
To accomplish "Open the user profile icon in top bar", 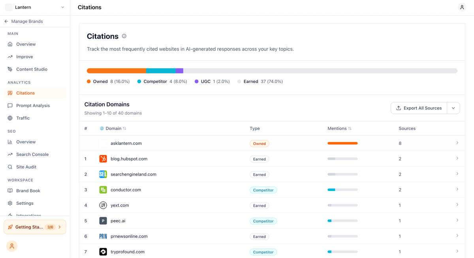I will (x=462, y=7).
